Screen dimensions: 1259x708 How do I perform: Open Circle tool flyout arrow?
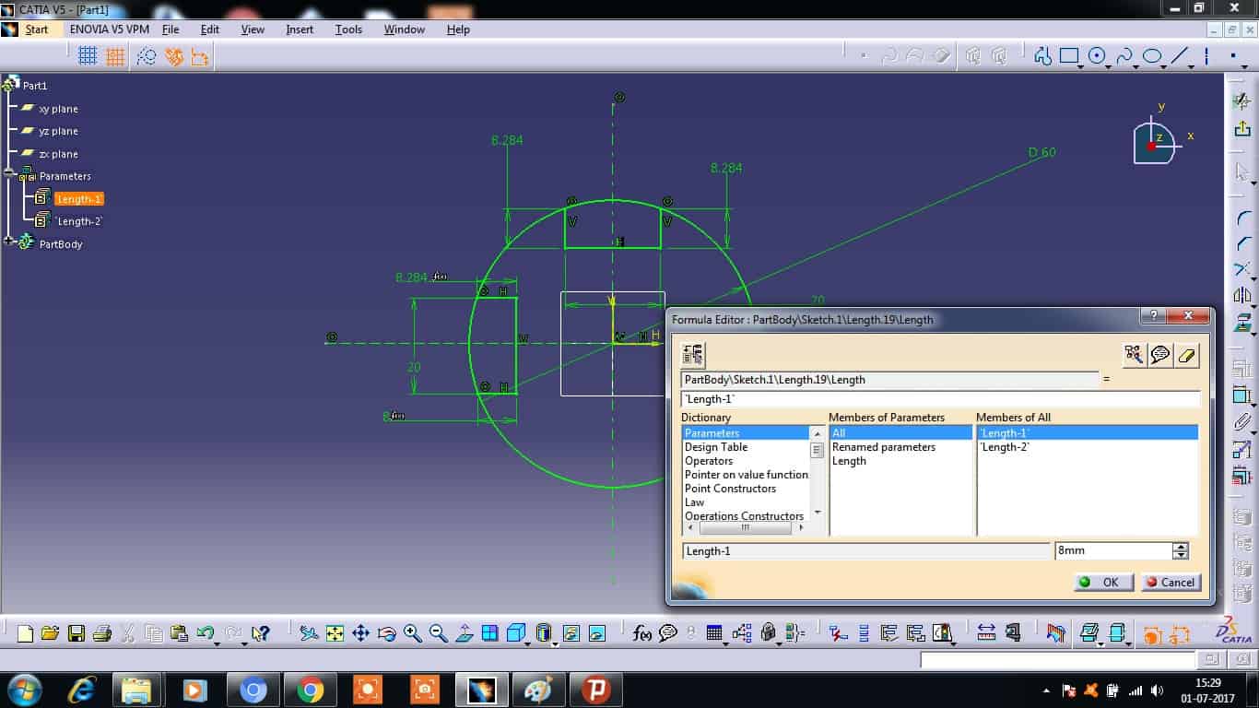pyautogui.click(x=1109, y=65)
